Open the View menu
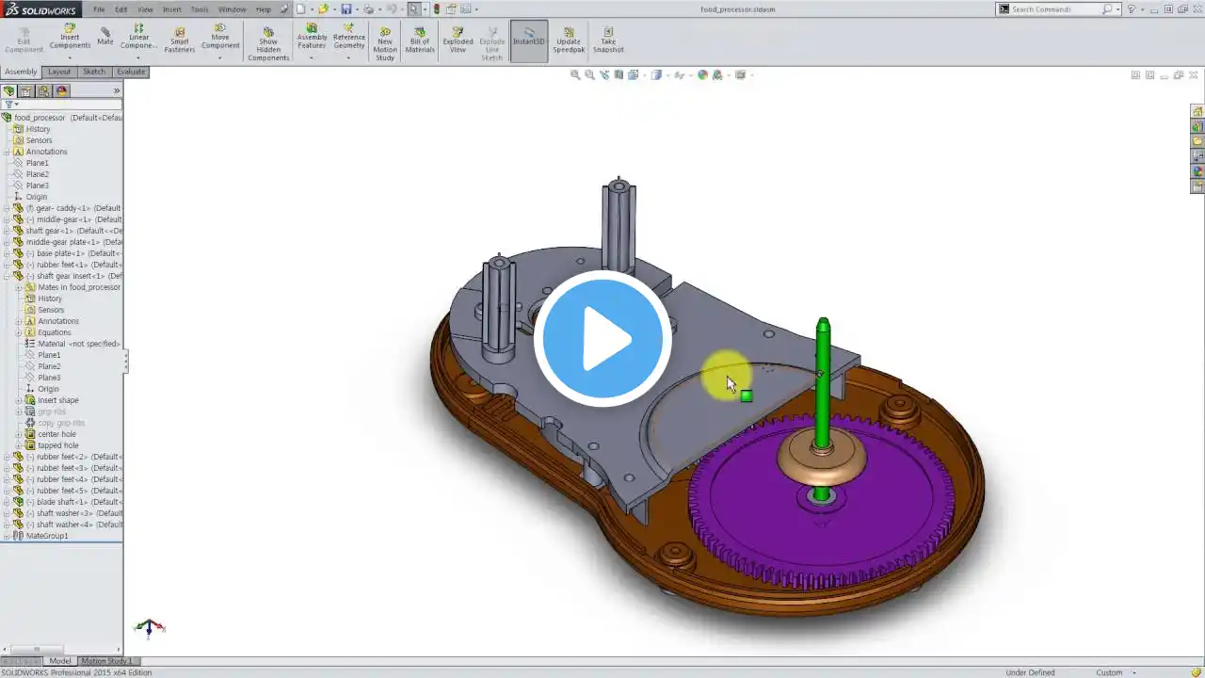This screenshot has width=1205, height=678. (145, 9)
